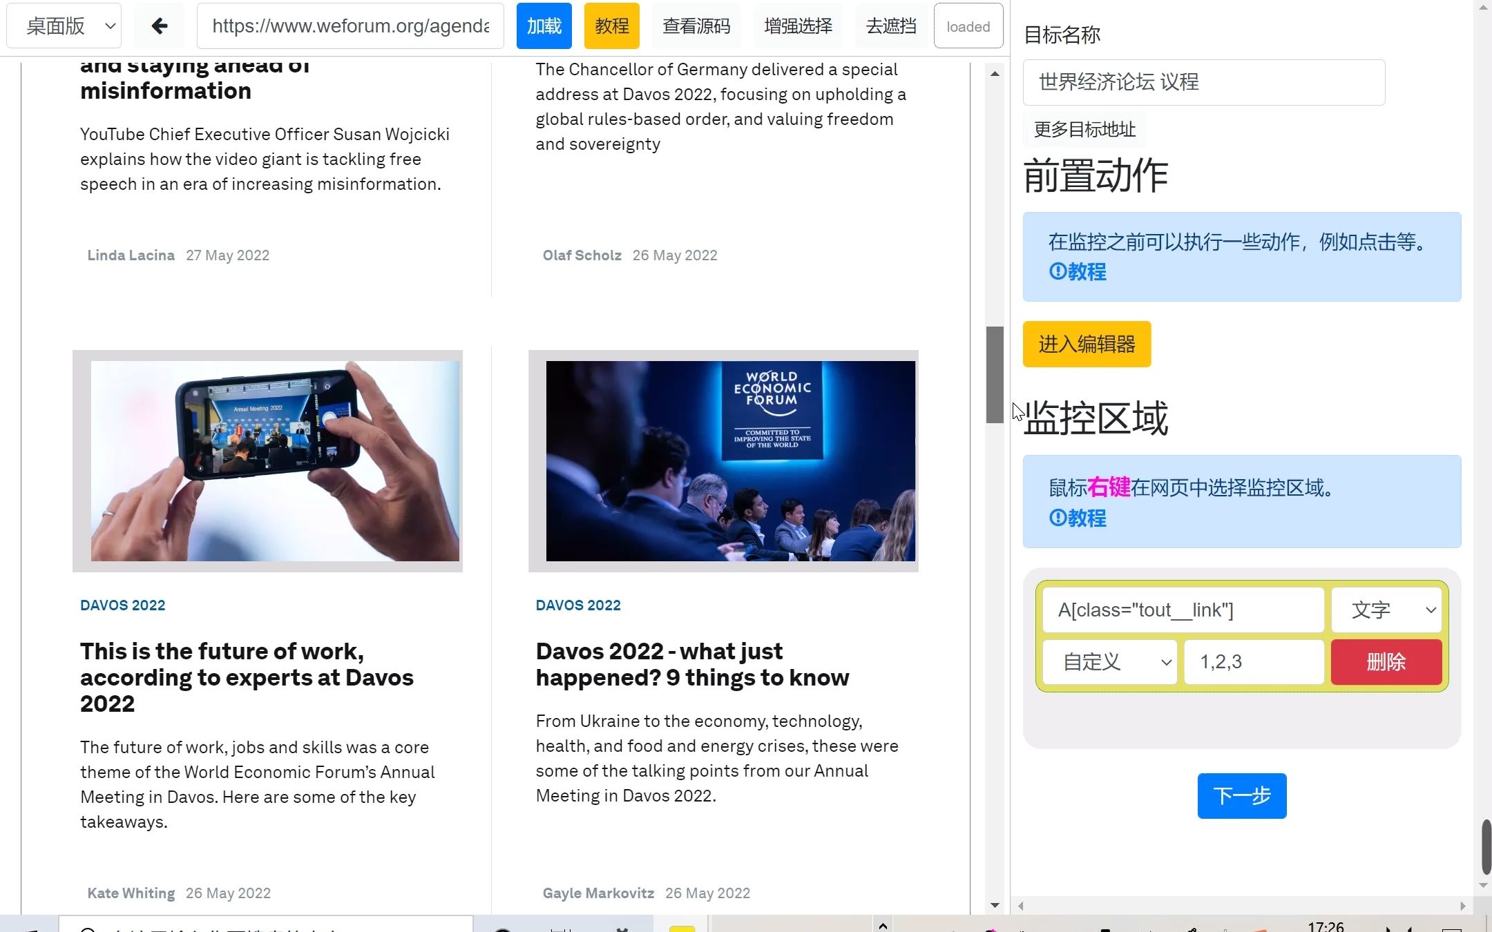This screenshot has width=1492, height=932.
Task: Click the blue 下一步 next step button
Action: pos(1242,796)
